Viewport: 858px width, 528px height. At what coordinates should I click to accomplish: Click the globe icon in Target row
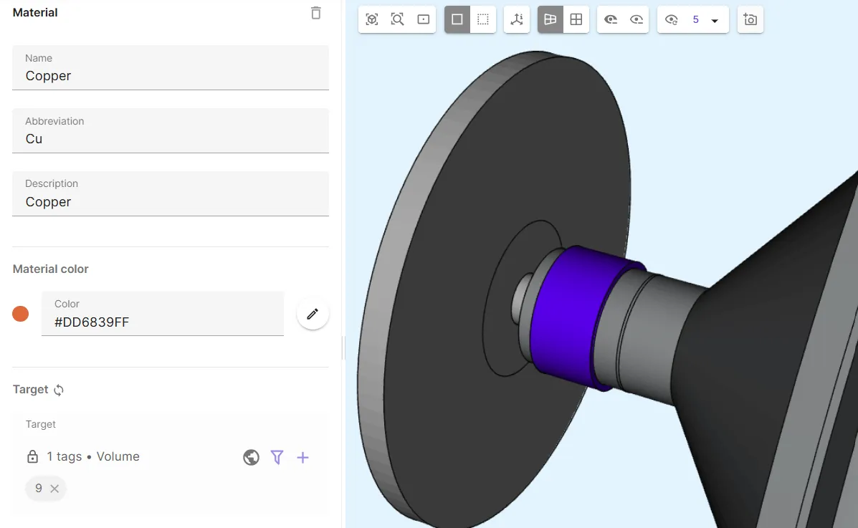(x=251, y=457)
